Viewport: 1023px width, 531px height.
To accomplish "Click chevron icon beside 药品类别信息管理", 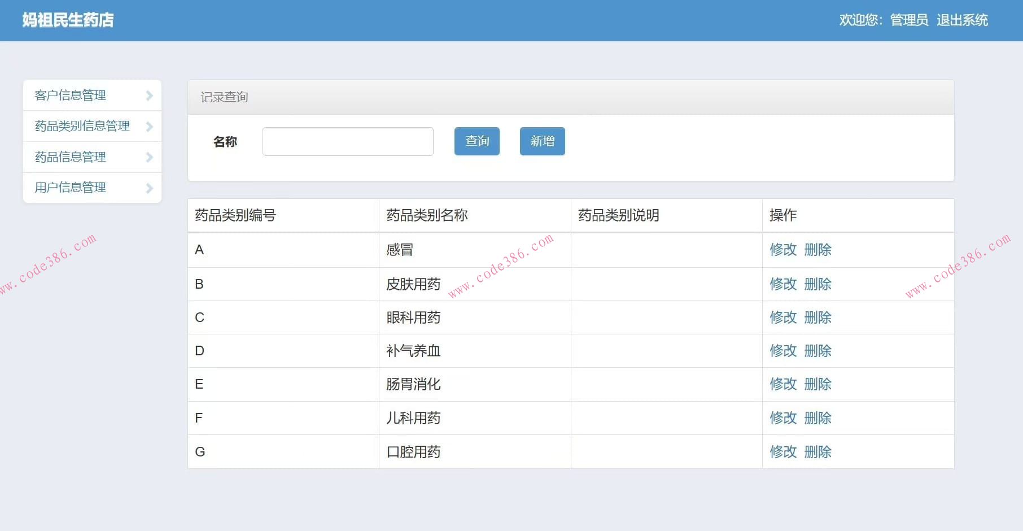I will (x=149, y=127).
